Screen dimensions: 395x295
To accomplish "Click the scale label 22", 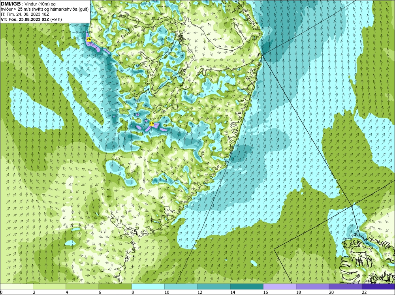I will point(364,292).
